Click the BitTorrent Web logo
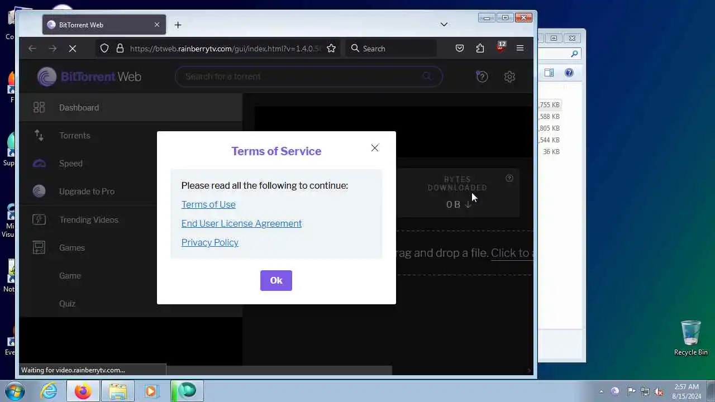Image resolution: width=715 pixels, height=402 pixels. point(89,76)
